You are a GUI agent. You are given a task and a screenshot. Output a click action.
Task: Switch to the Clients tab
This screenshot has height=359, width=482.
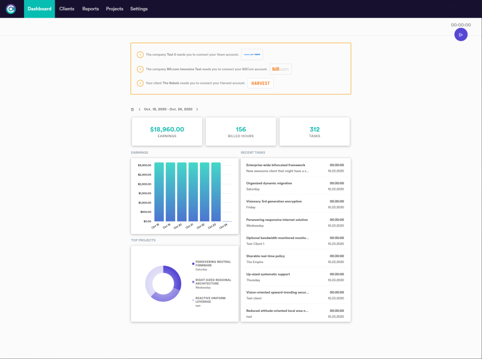tap(66, 9)
